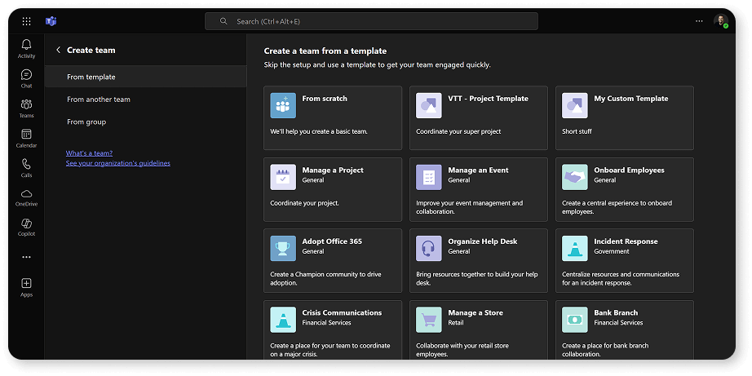Viewport: 752px width, 376px height.
Task: Click 'Bring resources together' description
Action: [x=476, y=279]
